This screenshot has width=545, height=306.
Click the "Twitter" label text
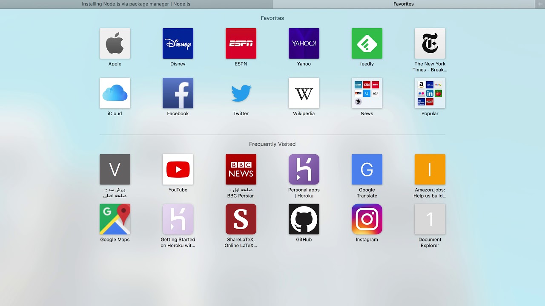pos(241,113)
